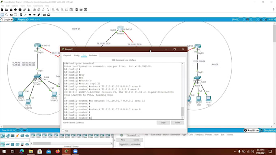276x155 pixels.
Task: Click the Draw Rectangle tool
Action: [x=30, y=15]
